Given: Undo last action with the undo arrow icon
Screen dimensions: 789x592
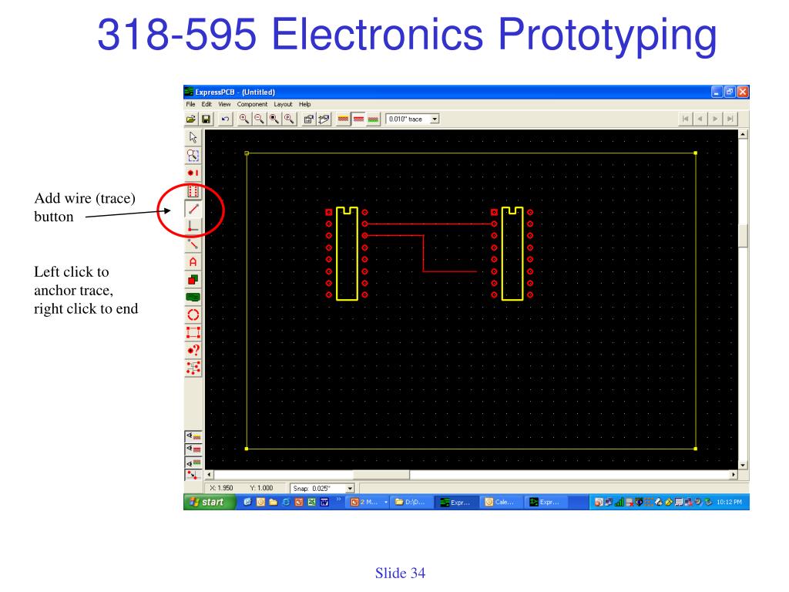Looking at the screenshot, I should [x=225, y=119].
